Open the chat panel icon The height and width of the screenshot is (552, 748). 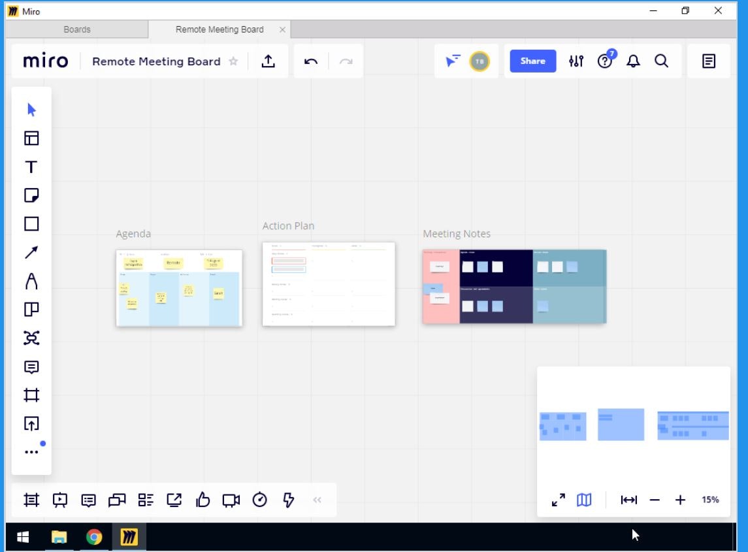[117, 500]
